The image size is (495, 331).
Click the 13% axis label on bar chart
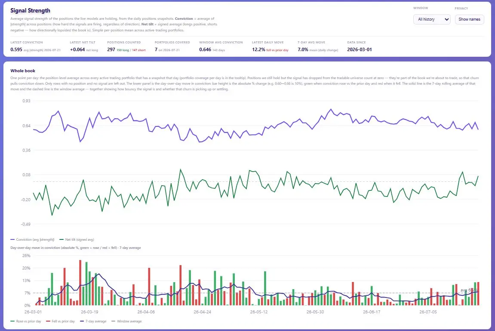tap(27, 281)
